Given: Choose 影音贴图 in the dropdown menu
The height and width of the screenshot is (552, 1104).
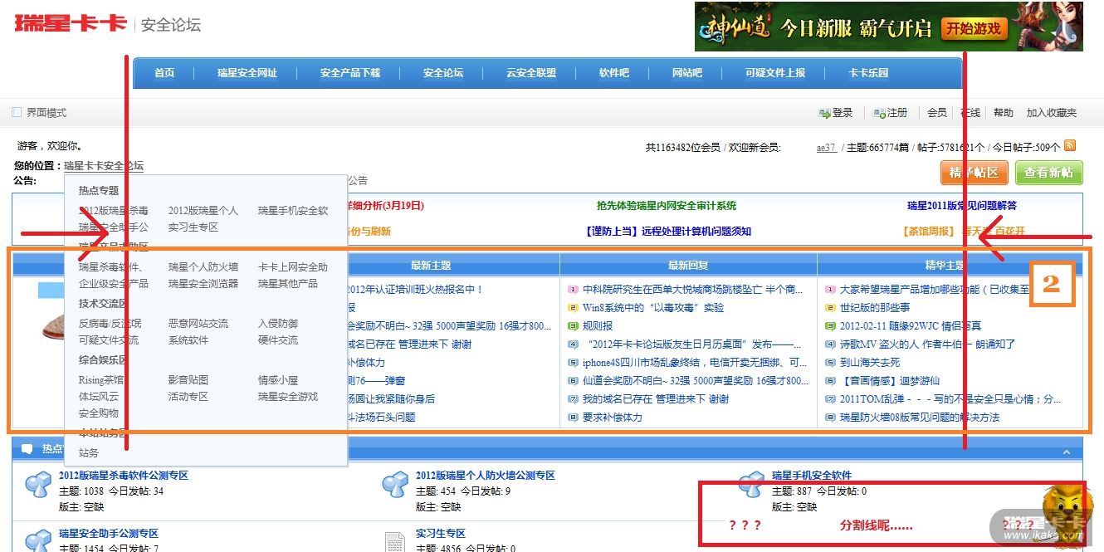Looking at the screenshot, I should (x=188, y=380).
